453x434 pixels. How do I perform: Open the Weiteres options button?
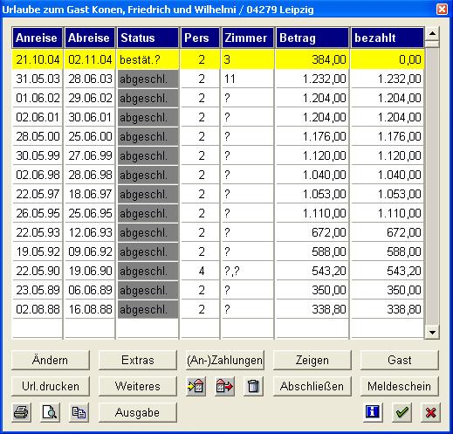[x=138, y=386]
